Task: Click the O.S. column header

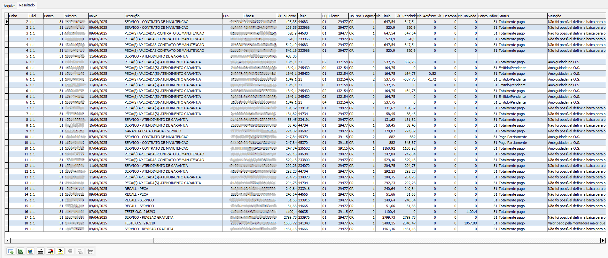Action: click(x=233, y=16)
